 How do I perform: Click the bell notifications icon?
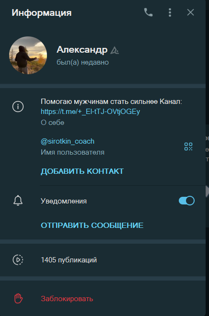(x=18, y=201)
